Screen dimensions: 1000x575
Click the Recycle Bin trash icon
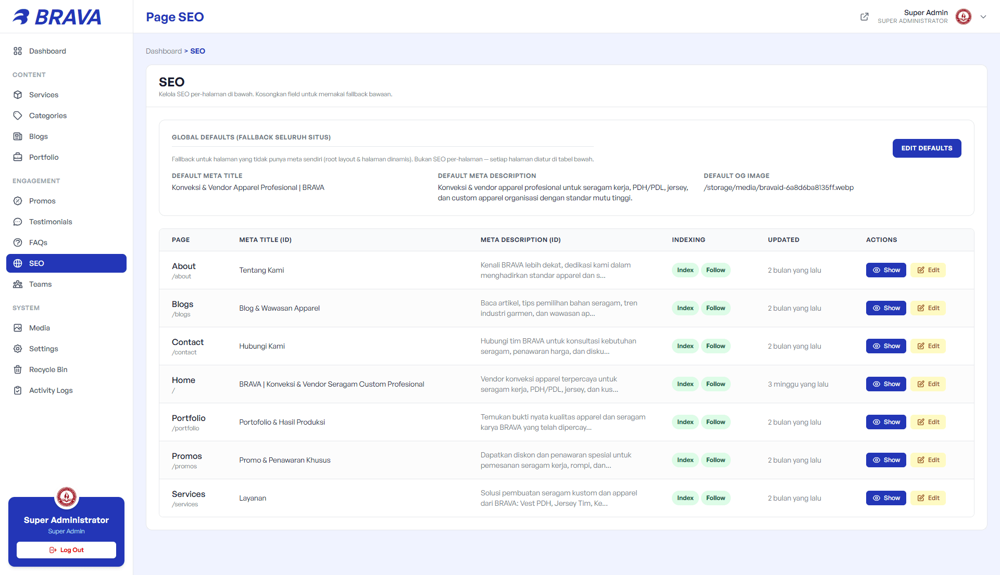tap(18, 369)
